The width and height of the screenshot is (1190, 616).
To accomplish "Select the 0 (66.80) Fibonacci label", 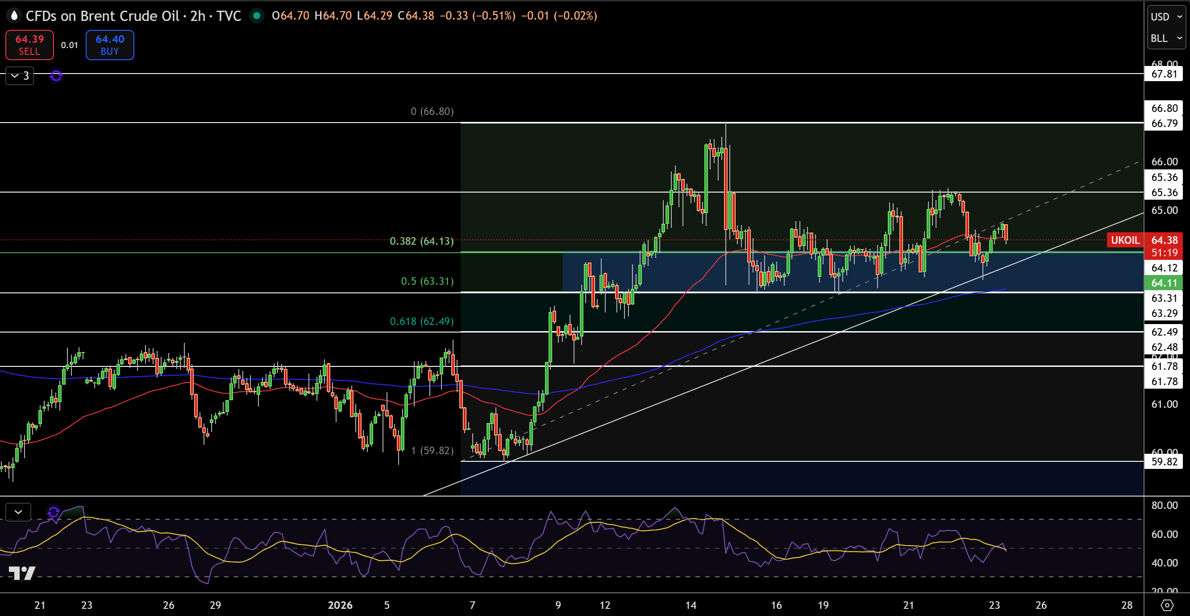I will [433, 111].
